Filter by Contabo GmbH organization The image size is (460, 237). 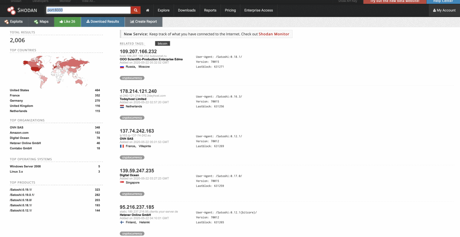pos(21,148)
